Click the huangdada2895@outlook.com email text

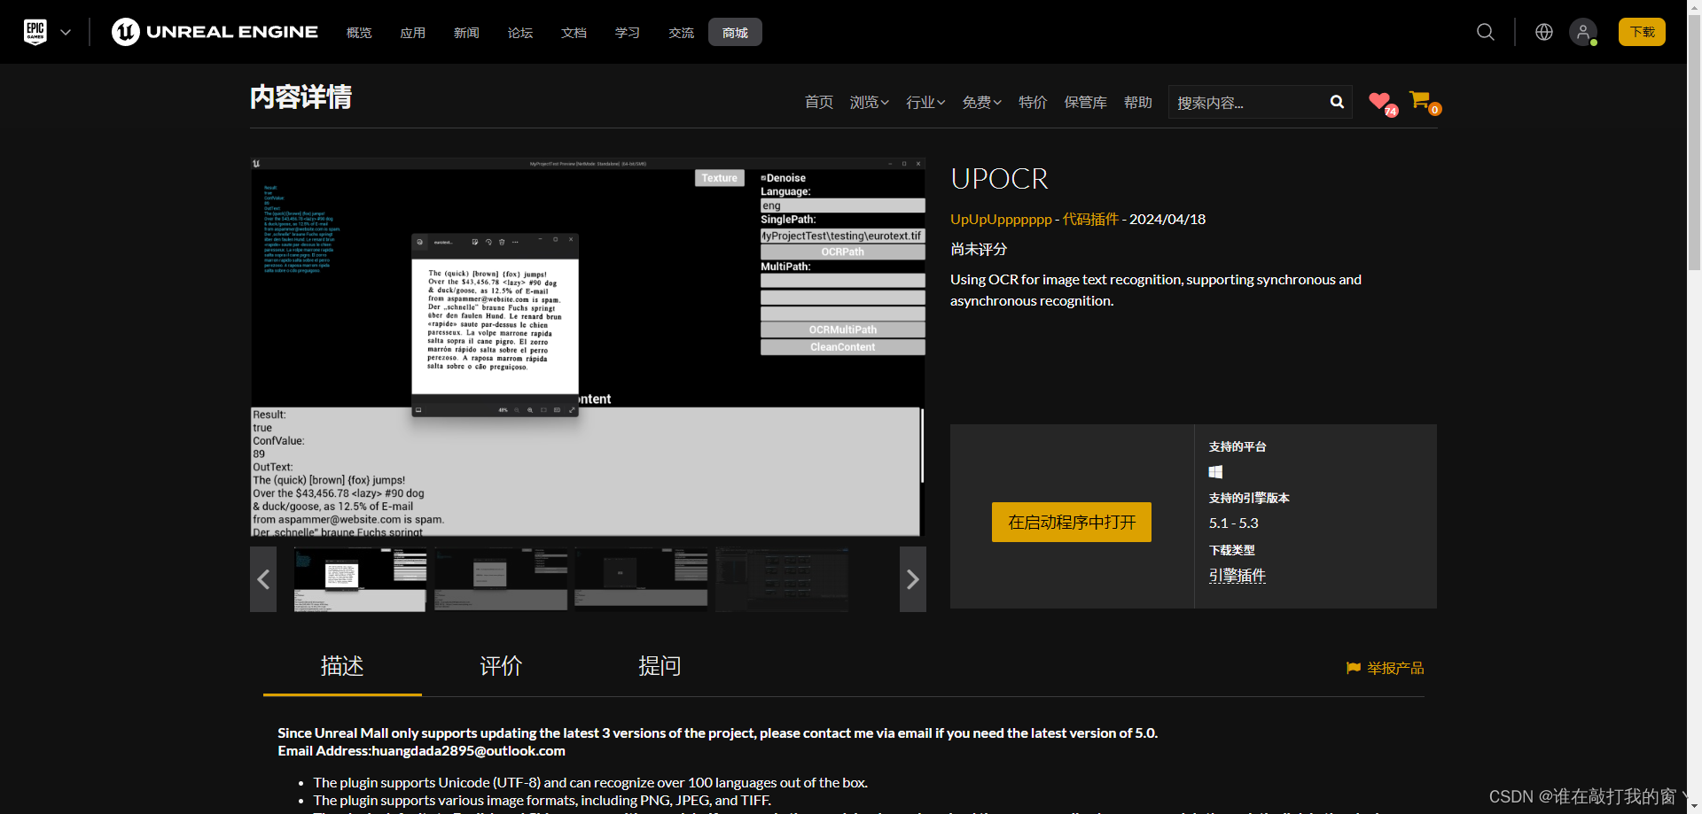(468, 751)
